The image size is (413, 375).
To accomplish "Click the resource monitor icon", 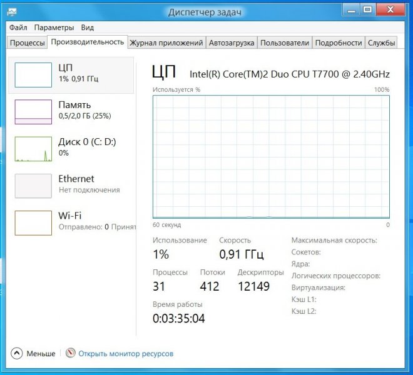I will [71, 353].
